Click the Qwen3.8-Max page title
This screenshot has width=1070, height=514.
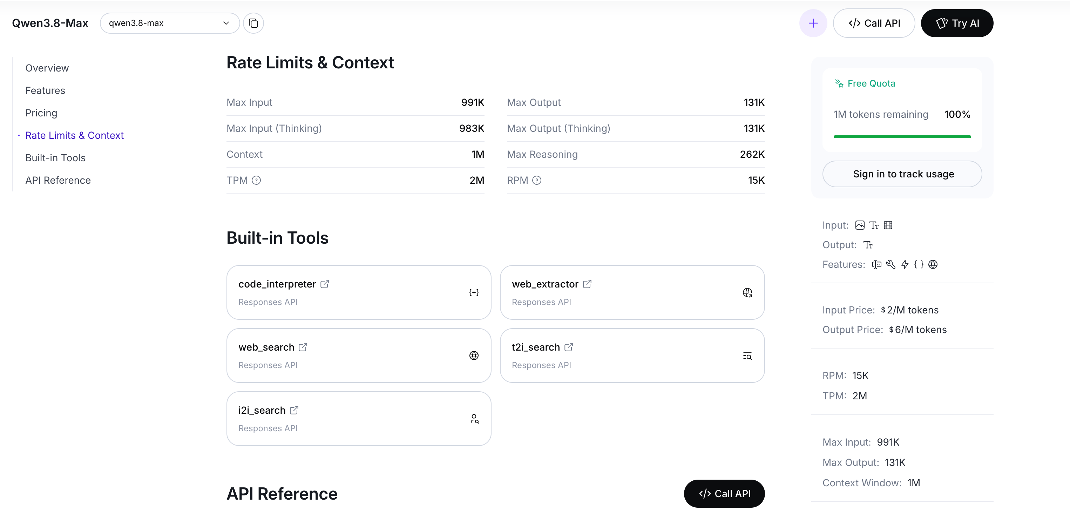point(50,23)
